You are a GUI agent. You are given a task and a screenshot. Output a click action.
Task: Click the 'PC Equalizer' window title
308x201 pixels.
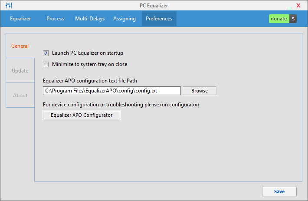tap(154, 6)
